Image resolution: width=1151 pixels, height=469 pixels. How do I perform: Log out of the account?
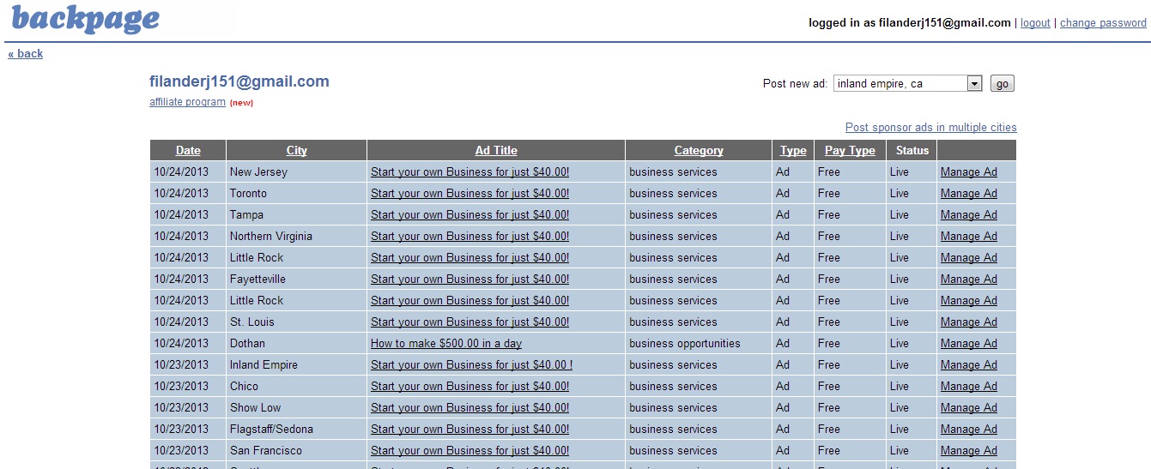(x=1035, y=23)
